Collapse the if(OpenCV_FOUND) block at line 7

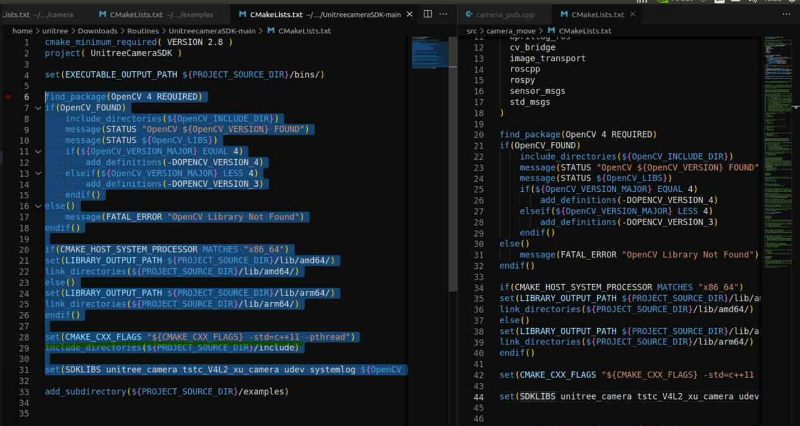[39, 108]
